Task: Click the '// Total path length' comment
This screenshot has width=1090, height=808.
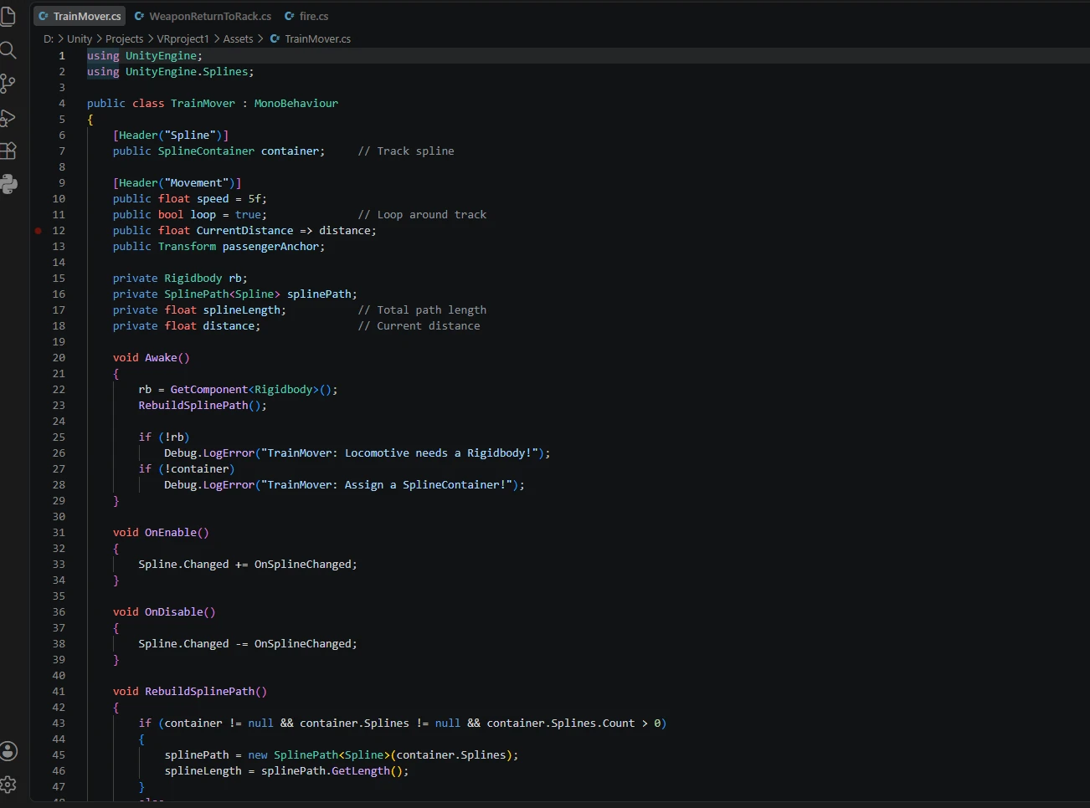Action: [x=422, y=309]
